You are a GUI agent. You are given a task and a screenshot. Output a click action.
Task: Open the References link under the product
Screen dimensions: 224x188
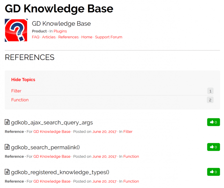(68, 37)
